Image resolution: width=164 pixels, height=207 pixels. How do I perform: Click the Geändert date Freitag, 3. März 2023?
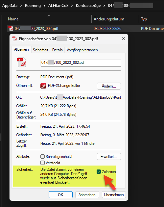pos(65,135)
